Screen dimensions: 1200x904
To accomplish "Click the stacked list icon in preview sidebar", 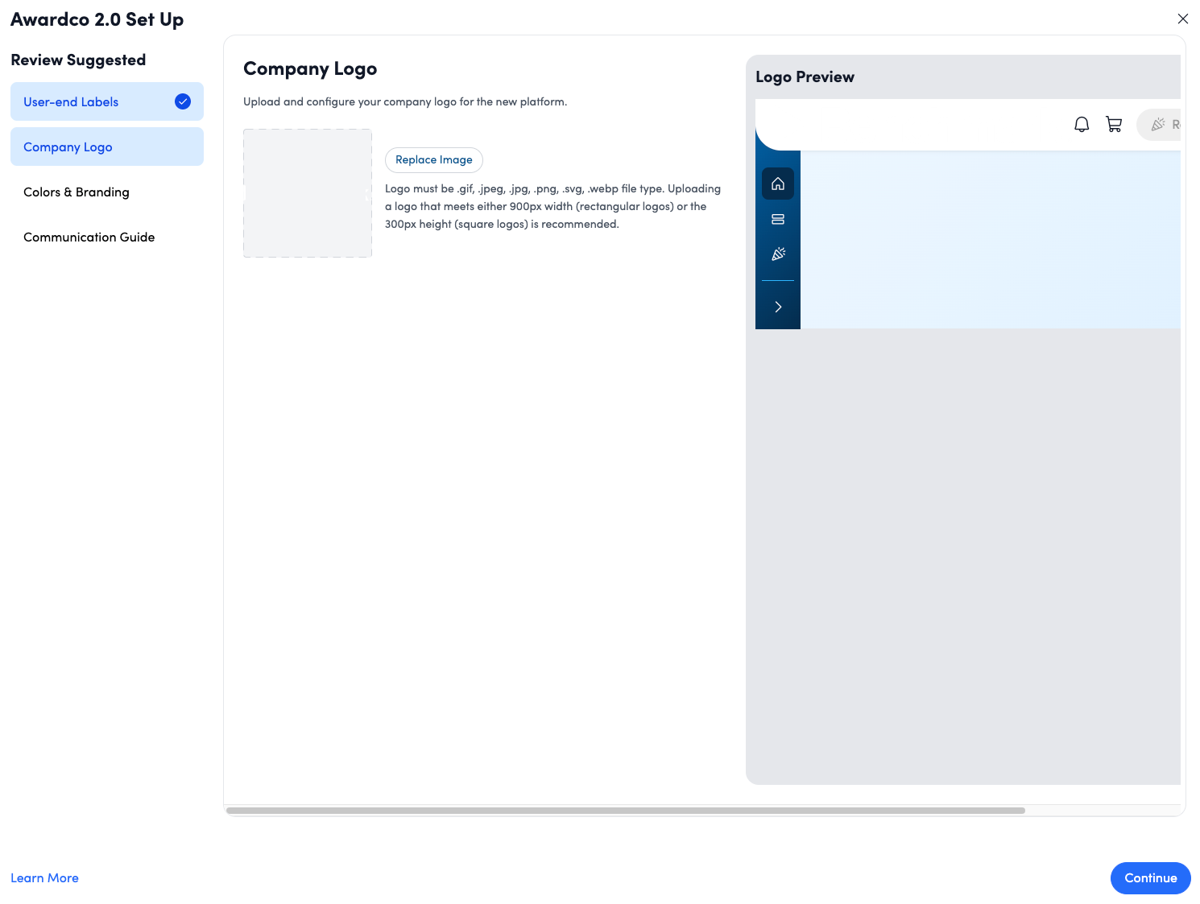I will click(778, 219).
